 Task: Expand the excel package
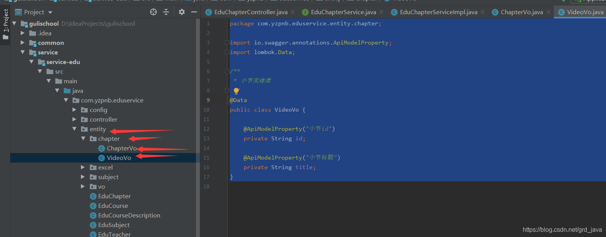click(83, 167)
